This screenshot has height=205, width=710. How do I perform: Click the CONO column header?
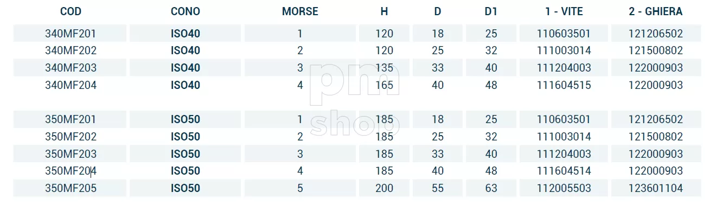(186, 11)
